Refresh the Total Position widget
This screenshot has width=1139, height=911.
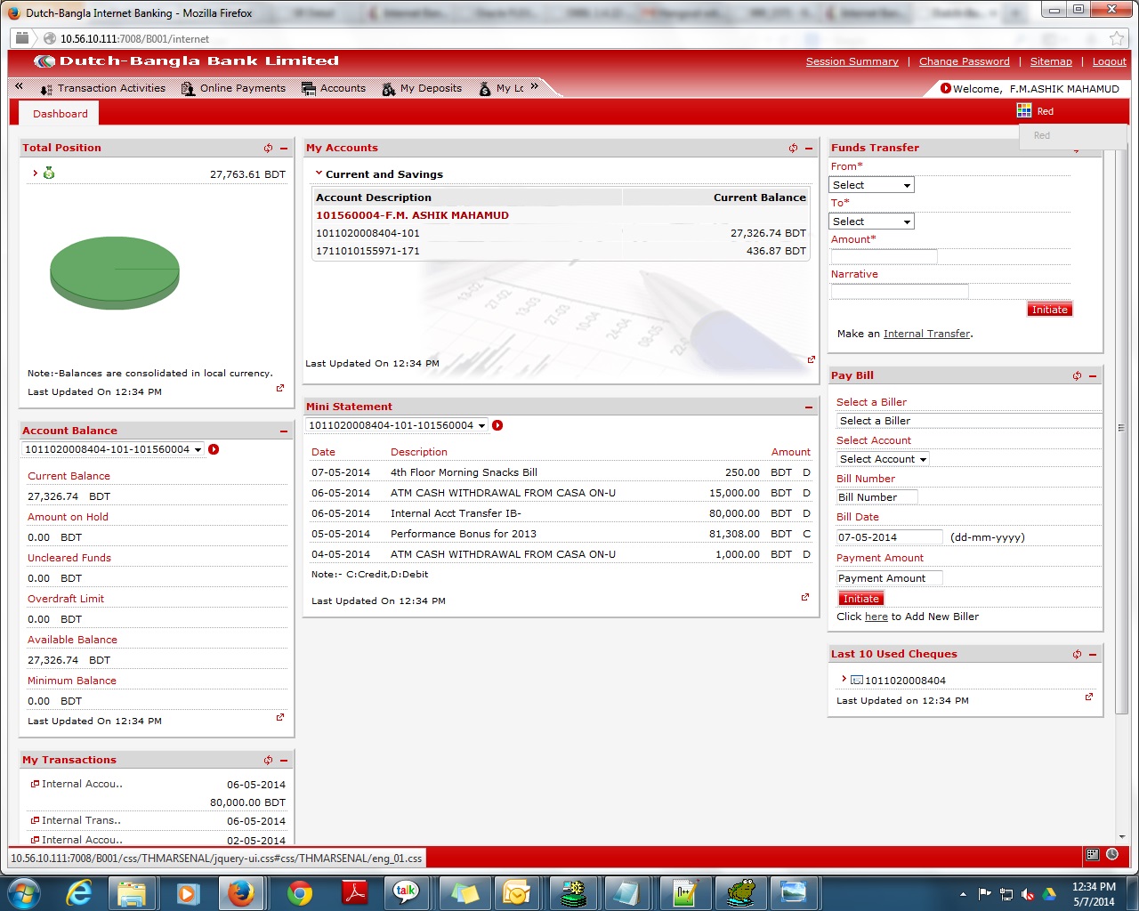tap(268, 149)
